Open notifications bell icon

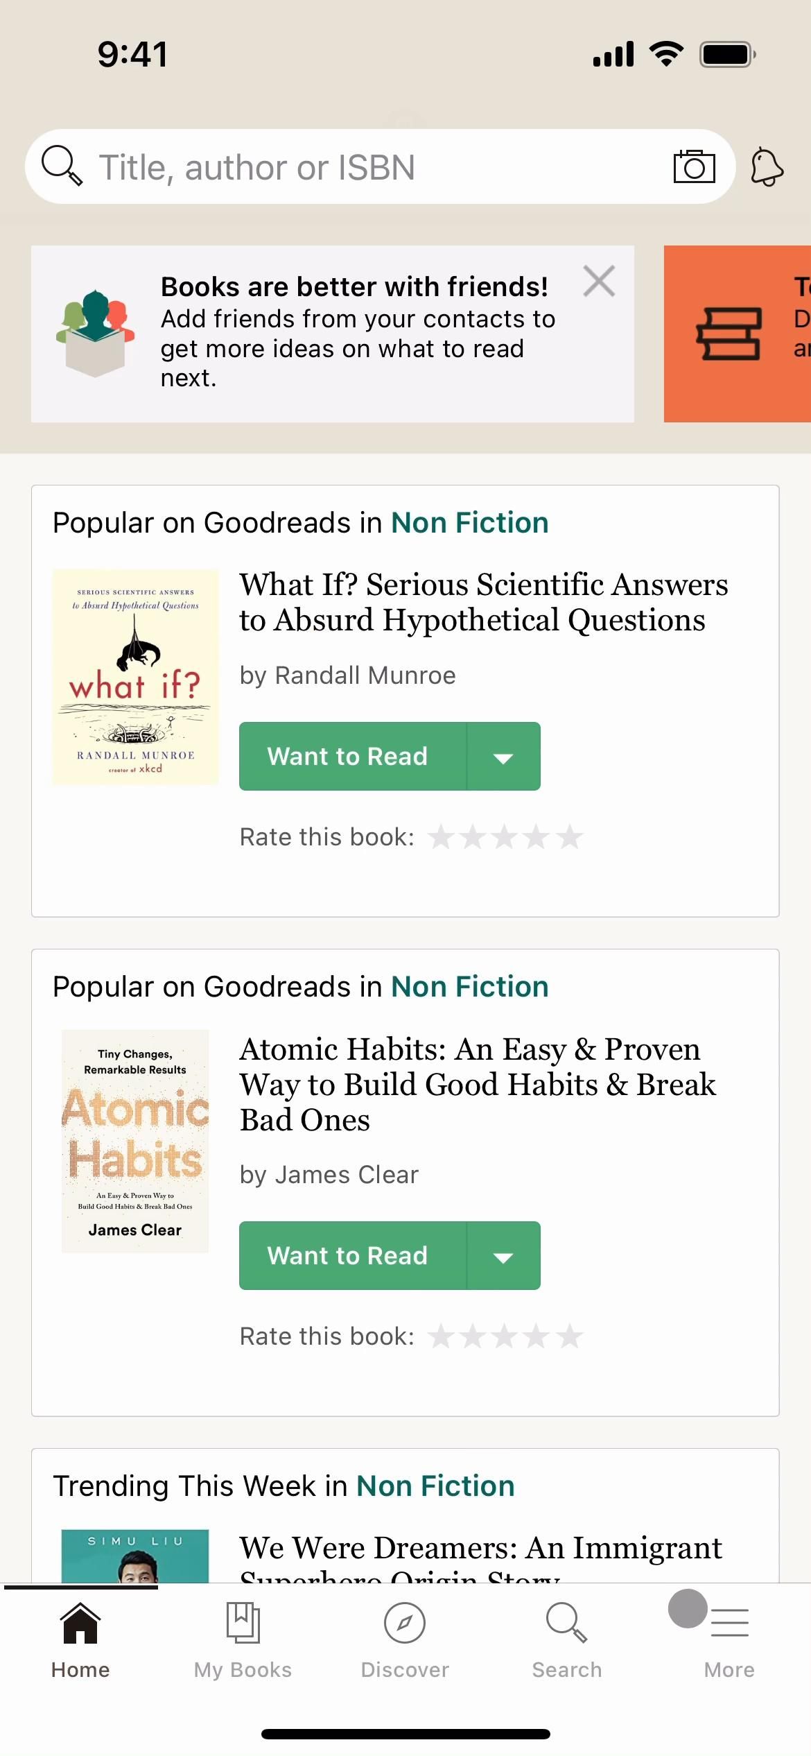click(x=767, y=167)
